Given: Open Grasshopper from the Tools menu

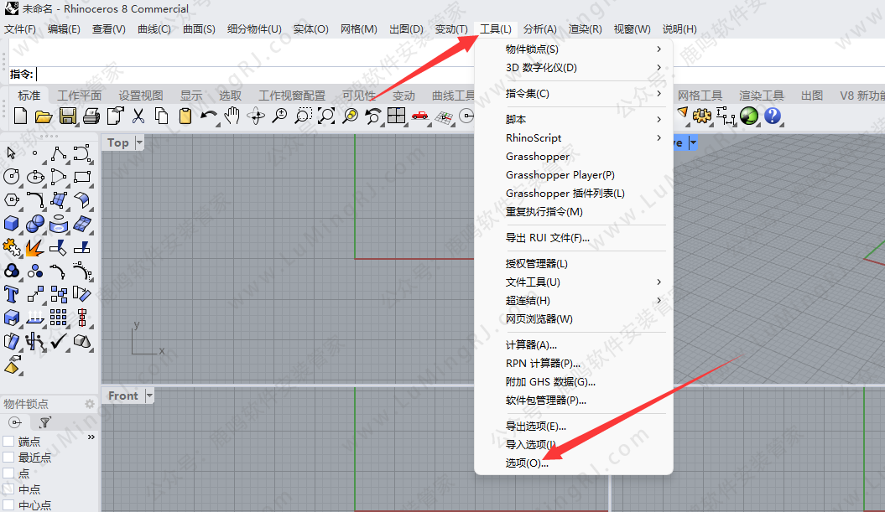Looking at the screenshot, I should coord(538,157).
